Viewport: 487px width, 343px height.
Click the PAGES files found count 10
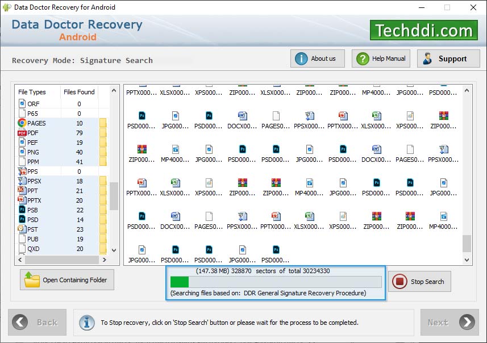pos(80,123)
